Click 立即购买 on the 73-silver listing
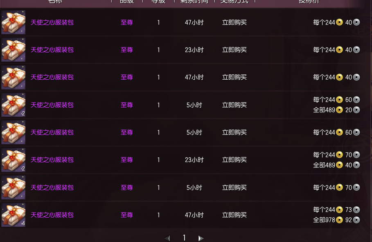This screenshot has height=242, width=372. tap(234, 215)
